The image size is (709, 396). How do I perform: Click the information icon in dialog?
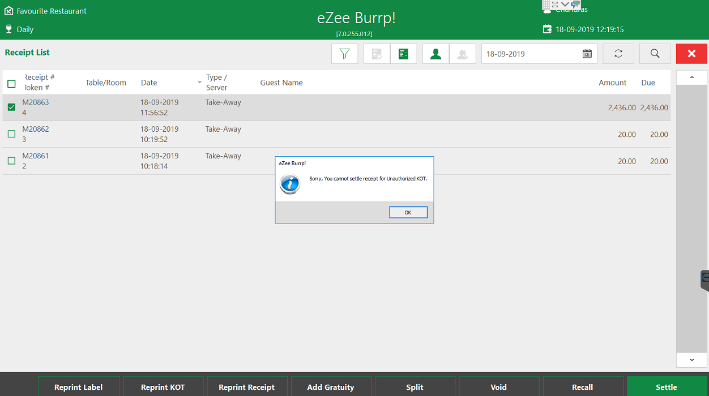click(290, 184)
